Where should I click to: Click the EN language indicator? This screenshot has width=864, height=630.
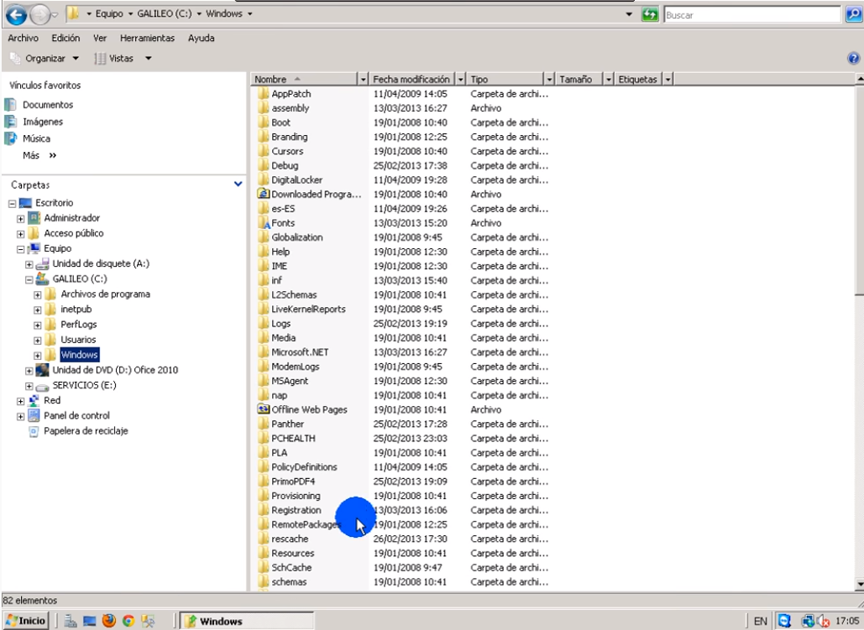click(x=761, y=621)
